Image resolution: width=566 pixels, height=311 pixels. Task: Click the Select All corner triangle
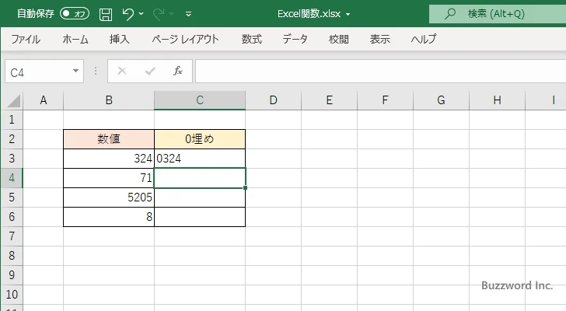click(x=12, y=100)
